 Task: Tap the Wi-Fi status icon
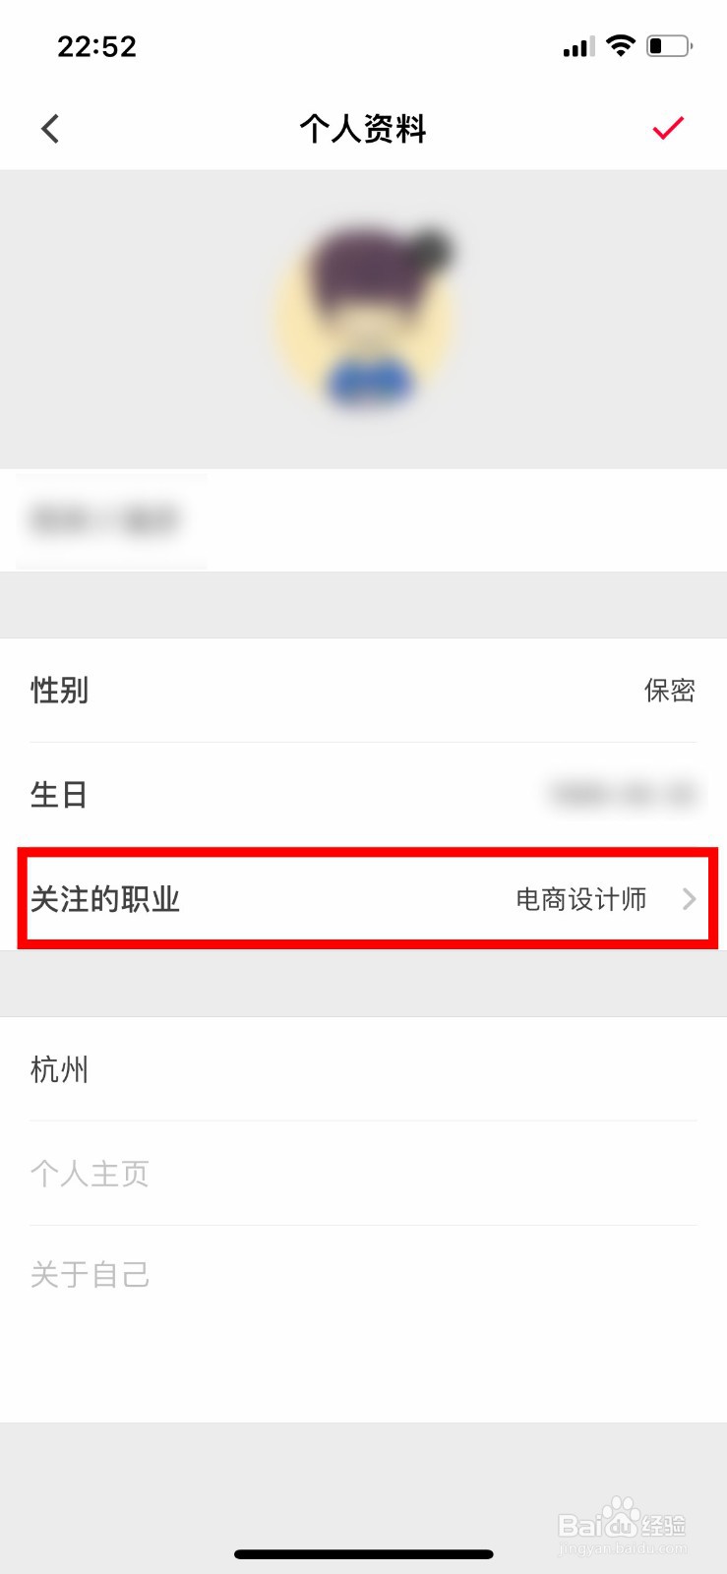621,45
